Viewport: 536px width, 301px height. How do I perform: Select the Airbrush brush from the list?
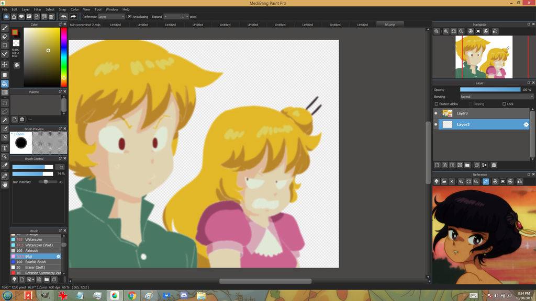pyautogui.click(x=31, y=251)
